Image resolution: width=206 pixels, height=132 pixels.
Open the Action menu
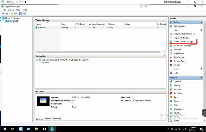click(11, 10)
